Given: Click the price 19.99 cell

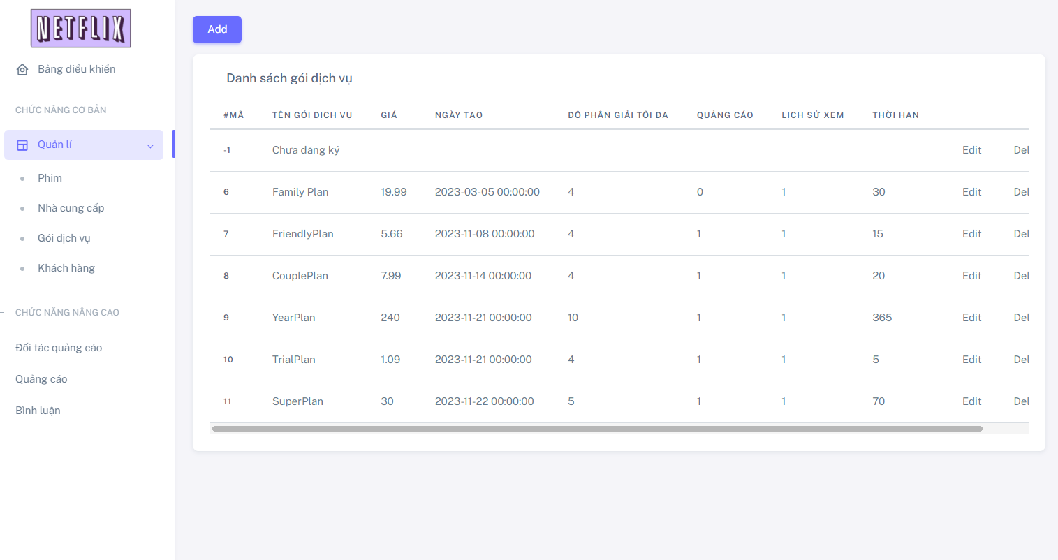Looking at the screenshot, I should pos(394,192).
